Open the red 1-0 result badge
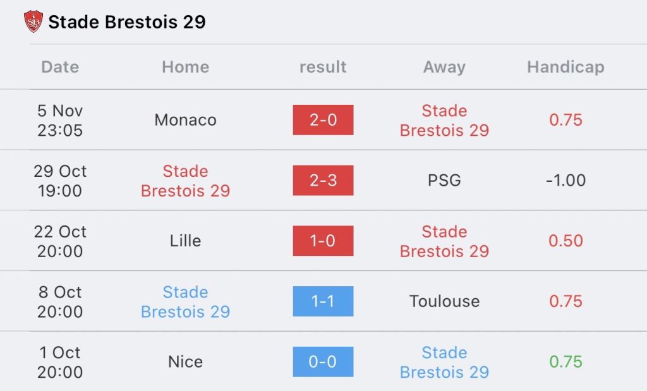Screen dimensions: 647x391 (x=323, y=241)
